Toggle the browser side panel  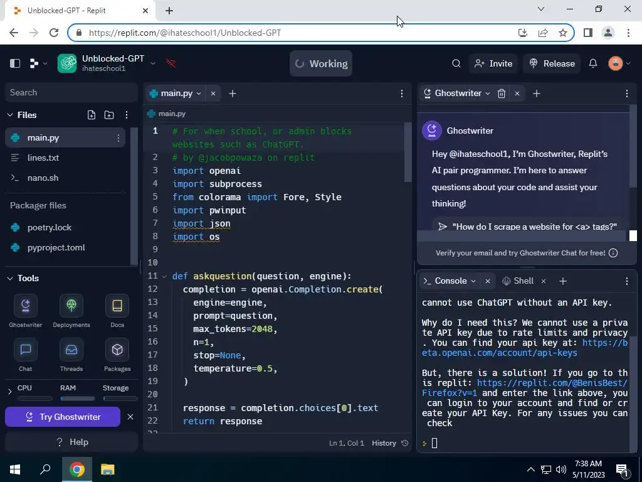[x=588, y=33]
